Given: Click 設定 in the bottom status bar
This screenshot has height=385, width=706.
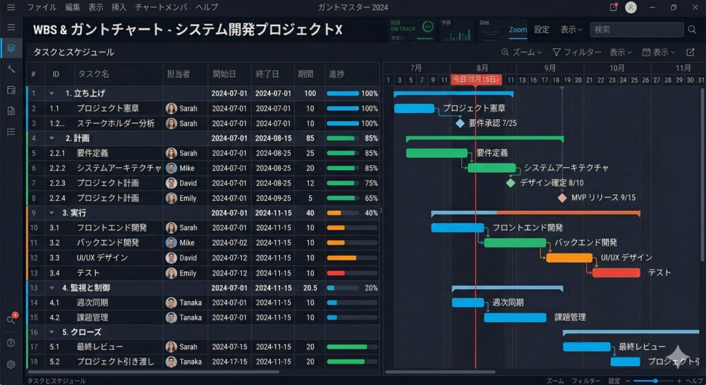Looking at the screenshot, I should (614, 381).
